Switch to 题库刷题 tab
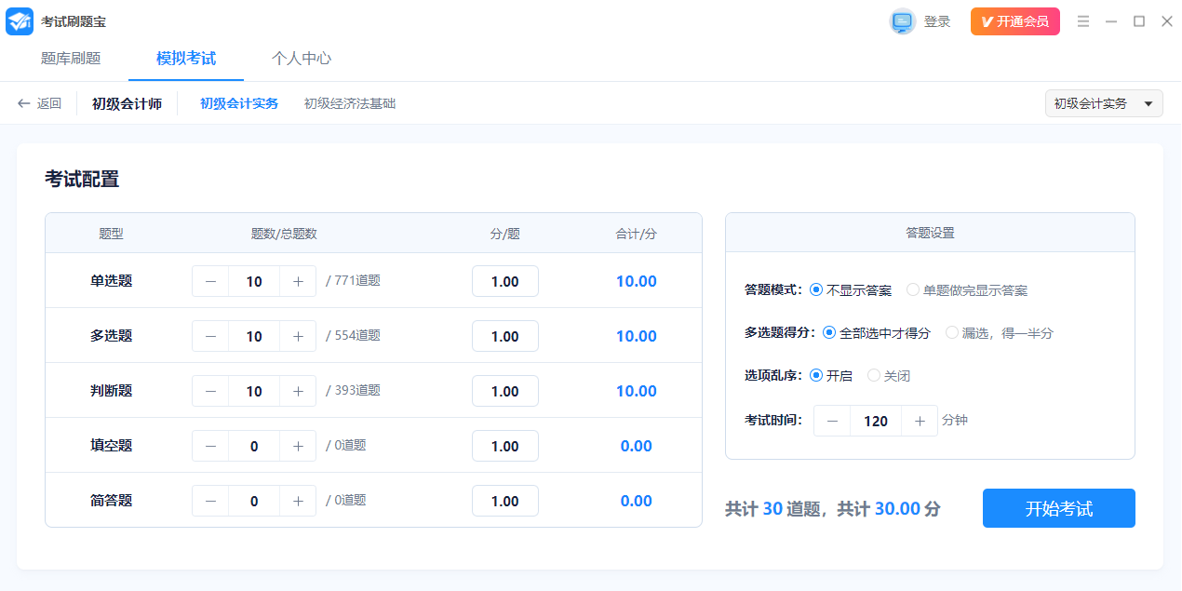The width and height of the screenshot is (1182, 591). pos(71,59)
